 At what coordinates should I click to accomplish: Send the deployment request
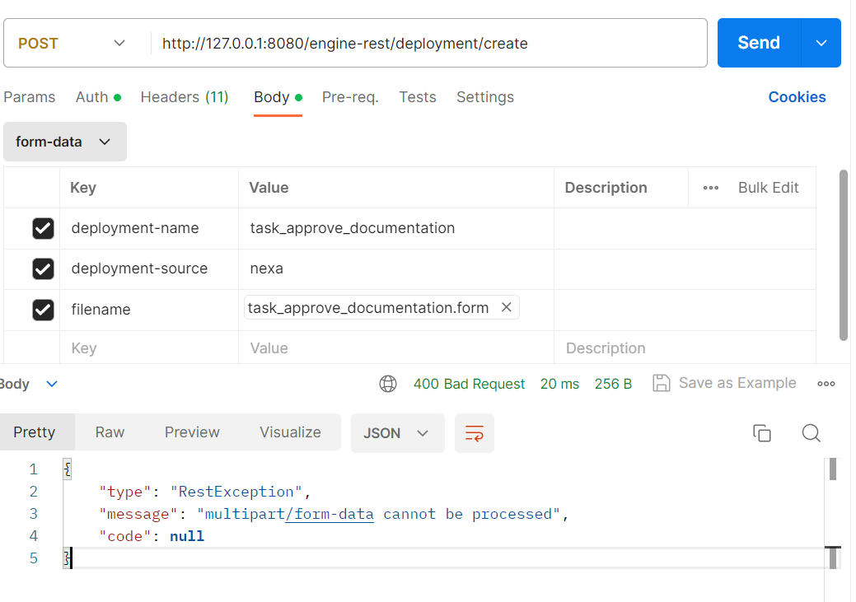click(756, 42)
